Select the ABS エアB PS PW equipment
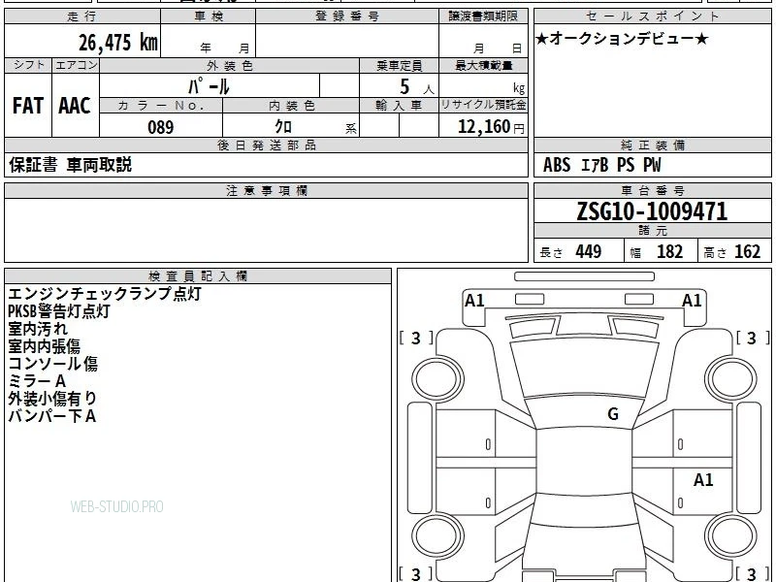Viewport: 776px width, 582px height. click(601, 165)
